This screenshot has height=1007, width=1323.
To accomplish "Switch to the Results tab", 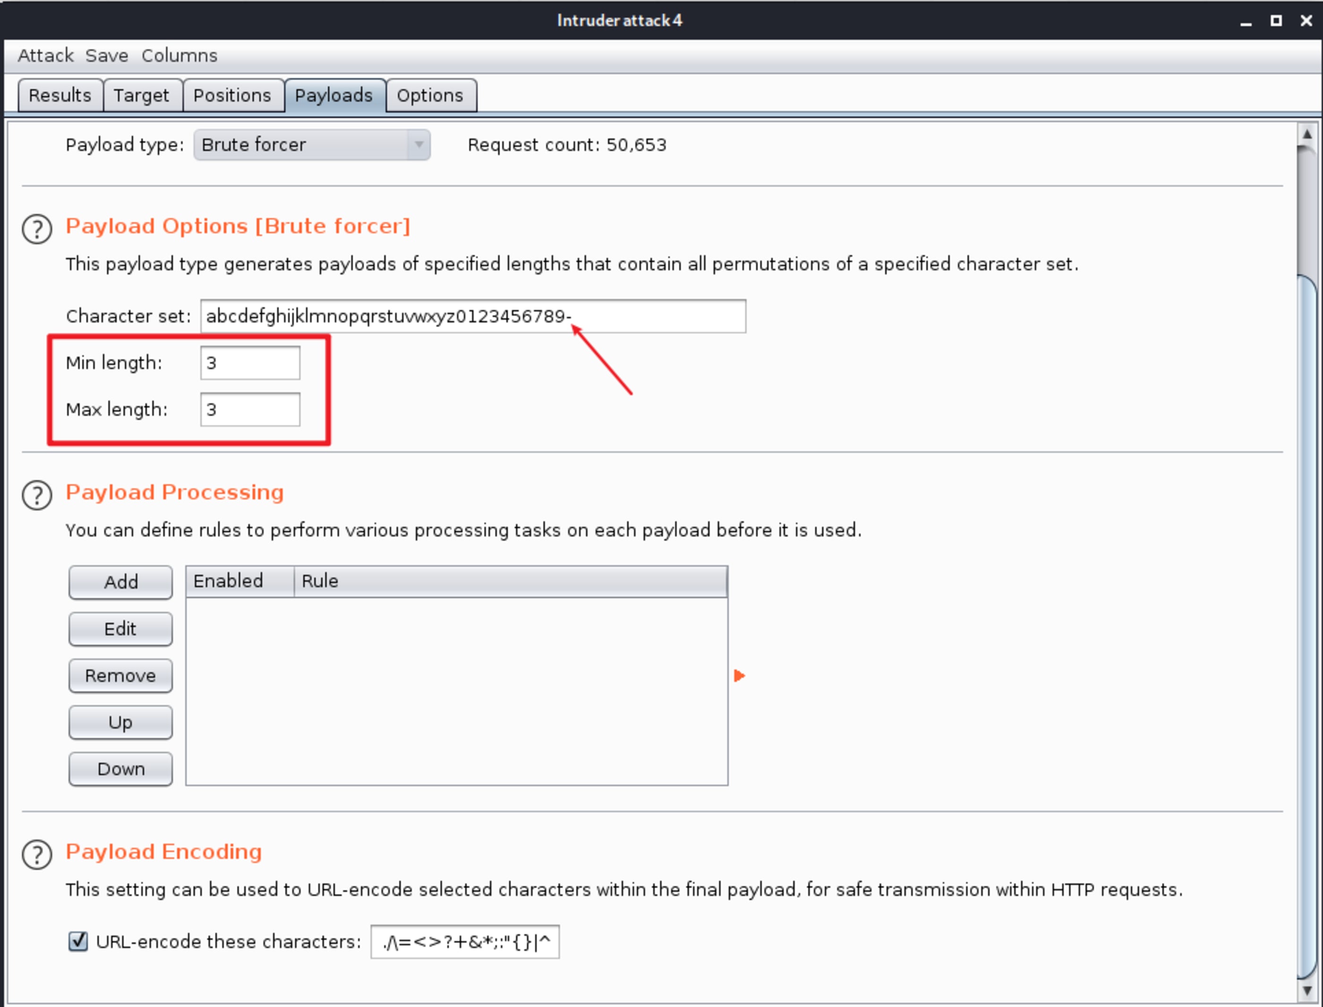I will [60, 95].
